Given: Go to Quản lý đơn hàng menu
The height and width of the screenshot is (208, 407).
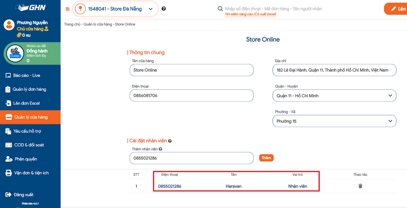Looking at the screenshot, I should (x=30, y=89).
